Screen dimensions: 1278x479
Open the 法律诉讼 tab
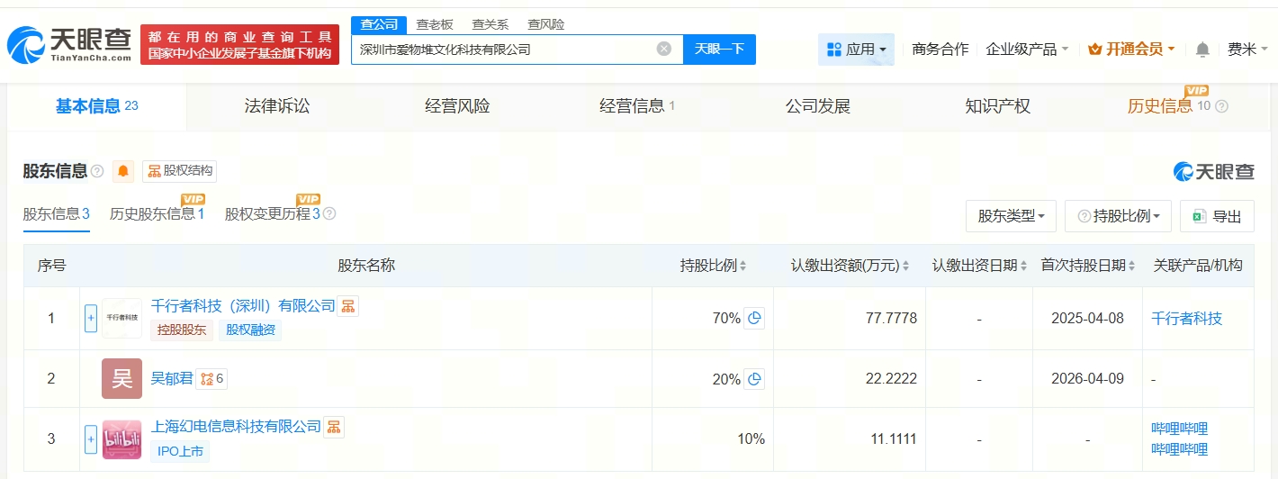[x=277, y=106]
